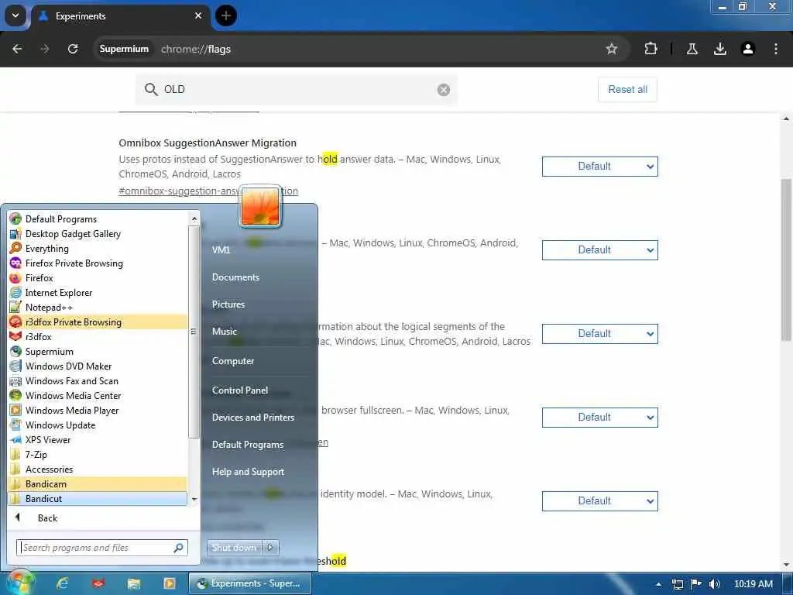Screen dimensions: 793x595
Task: Open Devices and Printers
Action: click(253, 418)
